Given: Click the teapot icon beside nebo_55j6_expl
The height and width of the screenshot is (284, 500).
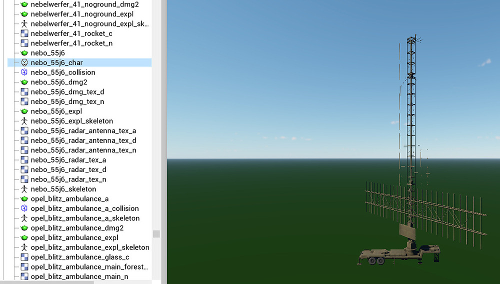Looking at the screenshot, I should [24, 111].
